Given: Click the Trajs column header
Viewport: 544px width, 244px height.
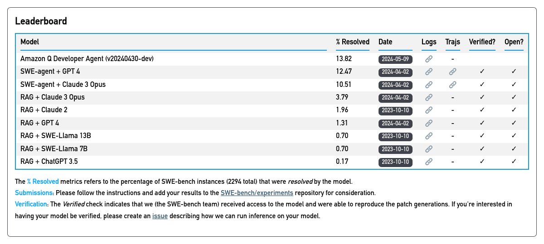Looking at the screenshot, I should tap(452, 42).
